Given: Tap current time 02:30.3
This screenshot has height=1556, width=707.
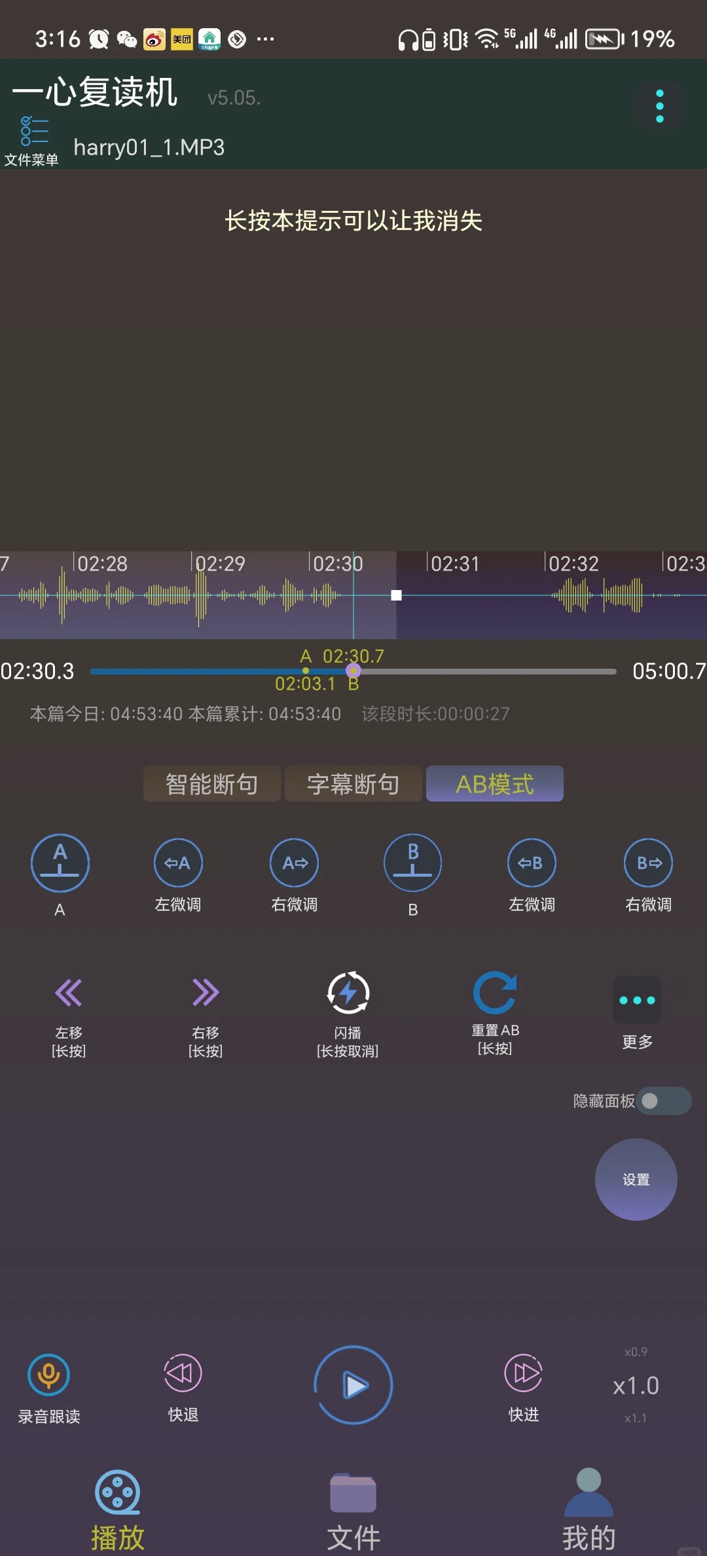Looking at the screenshot, I should (x=37, y=671).
